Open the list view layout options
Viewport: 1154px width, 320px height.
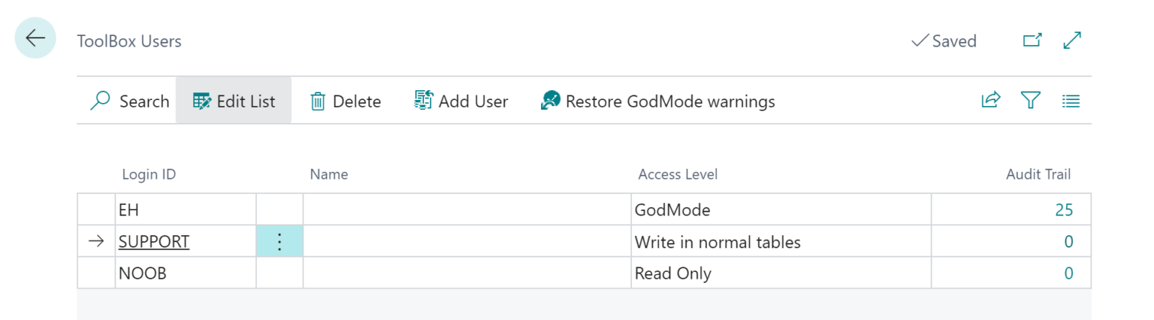coord(1071,101)
